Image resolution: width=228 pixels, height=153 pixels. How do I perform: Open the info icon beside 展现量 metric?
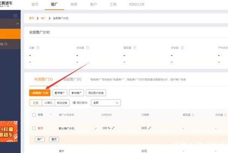pyautogui.click(x=135, y=48)
